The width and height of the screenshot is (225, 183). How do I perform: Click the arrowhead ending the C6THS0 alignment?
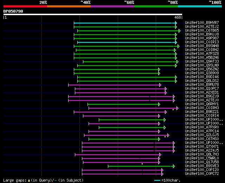[x=159, y=139]
